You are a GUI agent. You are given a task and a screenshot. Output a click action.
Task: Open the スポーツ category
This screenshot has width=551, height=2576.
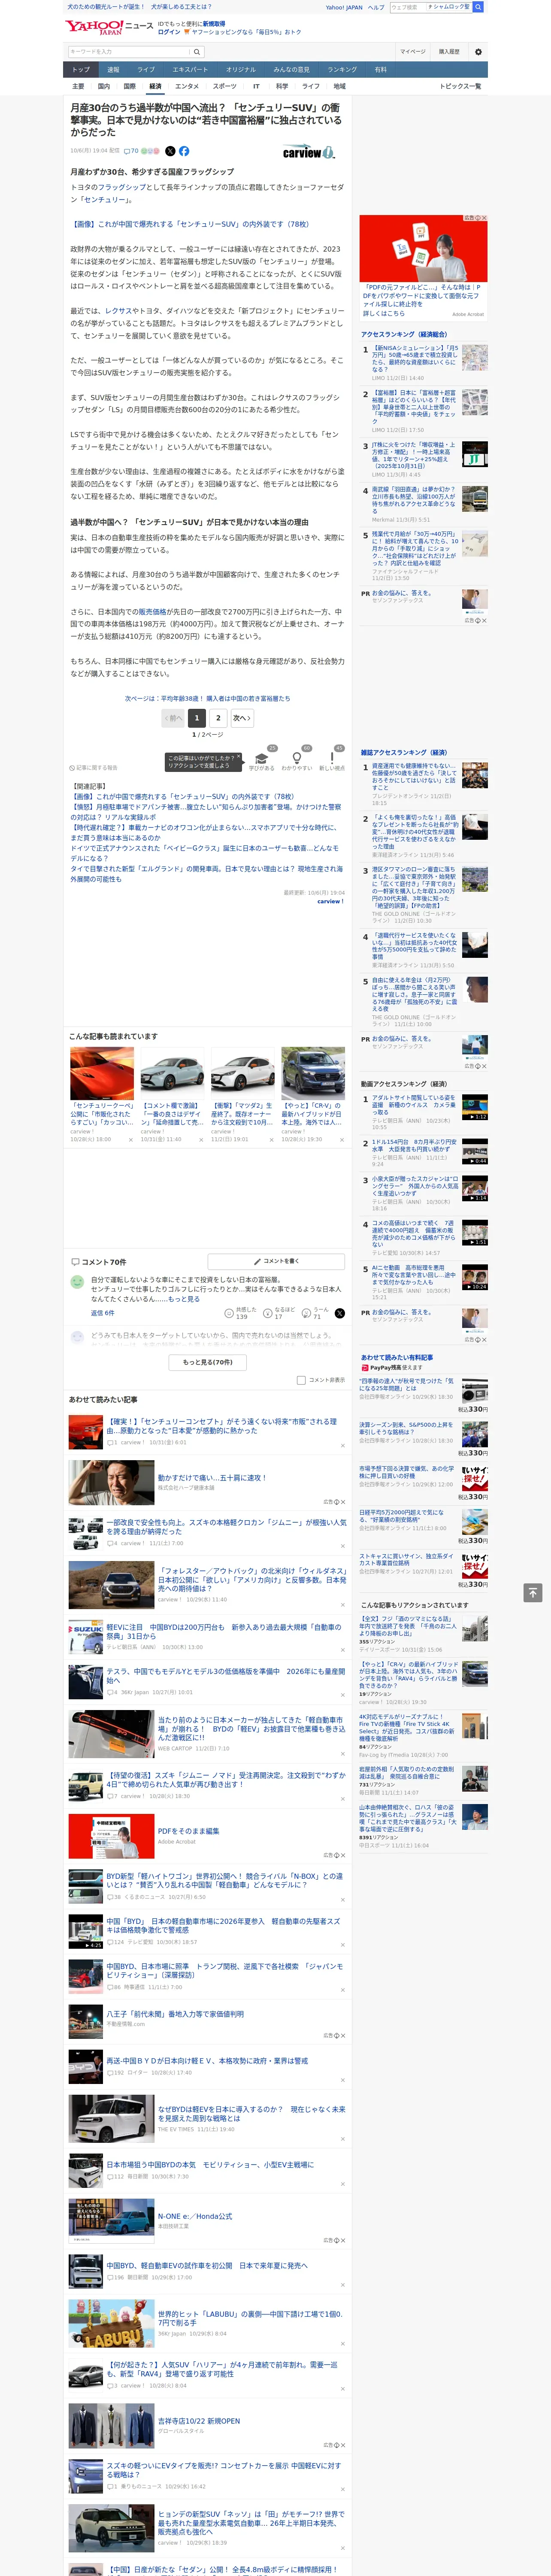point(225,86)
